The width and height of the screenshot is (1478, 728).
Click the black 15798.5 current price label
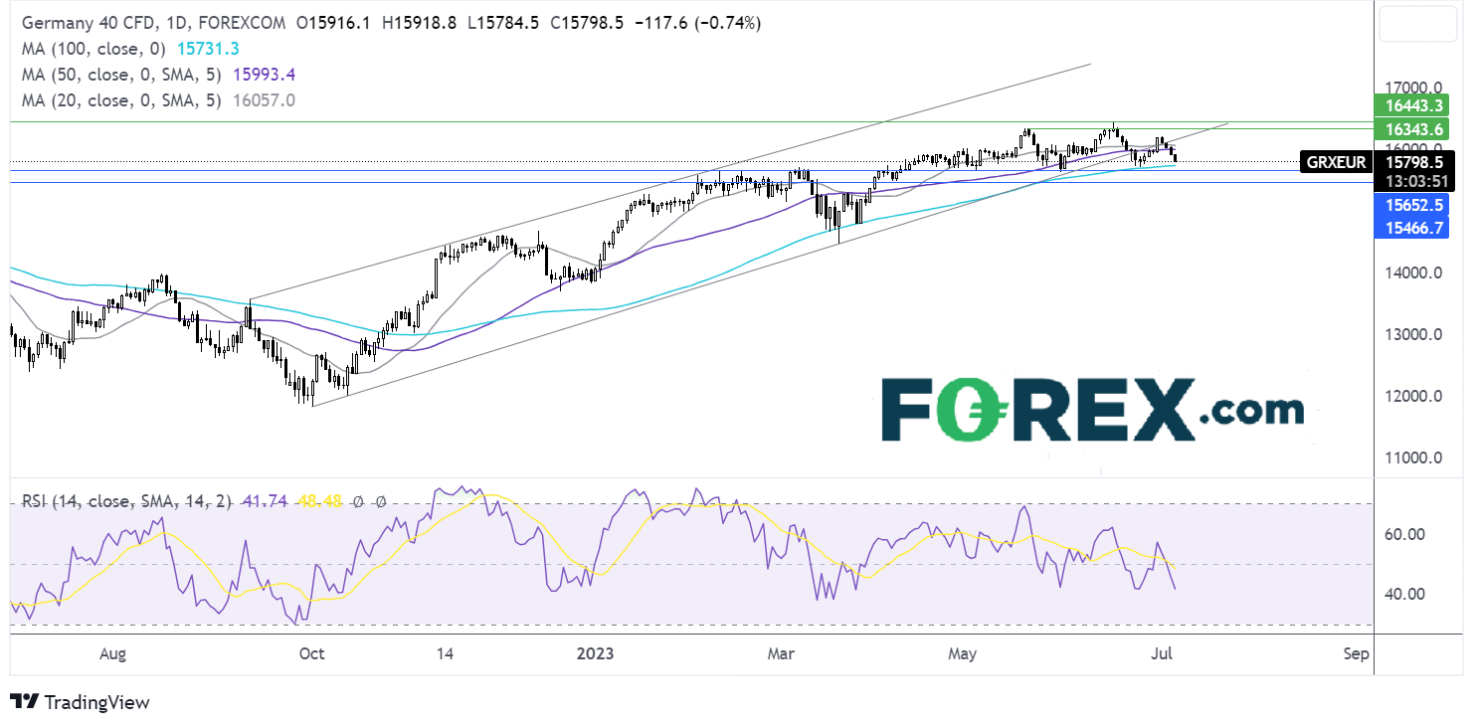click(1412, 161)
